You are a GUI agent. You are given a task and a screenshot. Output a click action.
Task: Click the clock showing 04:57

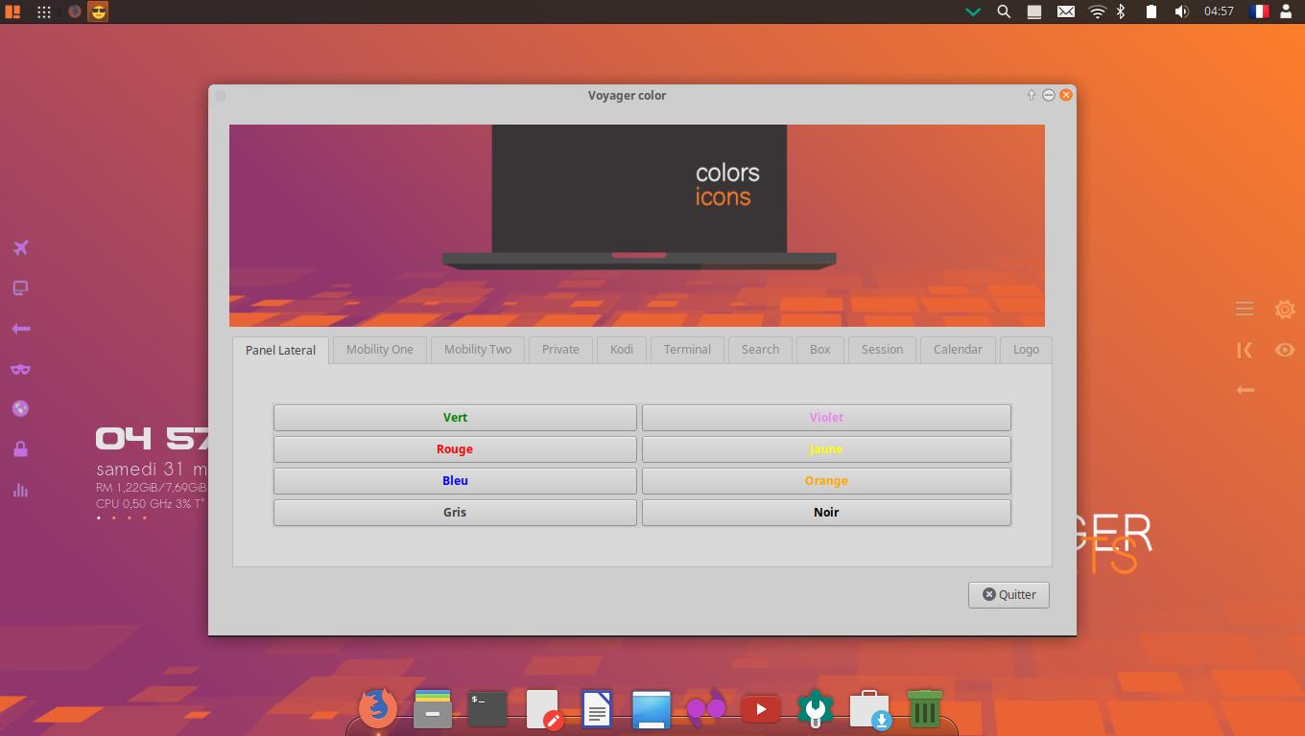point(1219,11)
